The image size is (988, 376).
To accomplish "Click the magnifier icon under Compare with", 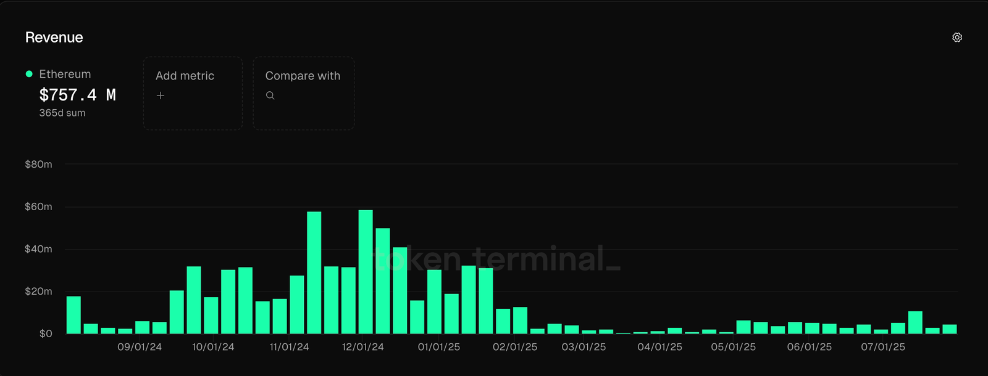I will (x=270, y=96).
